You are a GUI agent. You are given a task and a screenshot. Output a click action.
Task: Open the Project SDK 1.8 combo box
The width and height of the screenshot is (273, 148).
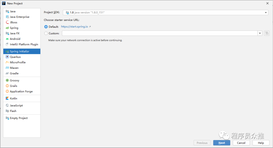click(165, 13)
